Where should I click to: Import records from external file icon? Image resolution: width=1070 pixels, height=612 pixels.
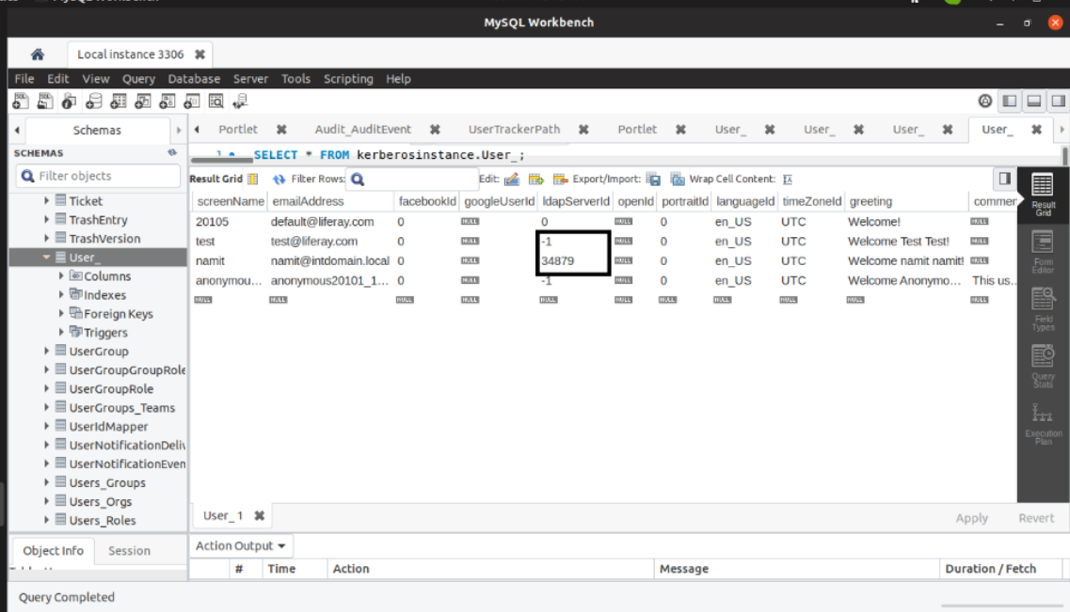point(677,180)
